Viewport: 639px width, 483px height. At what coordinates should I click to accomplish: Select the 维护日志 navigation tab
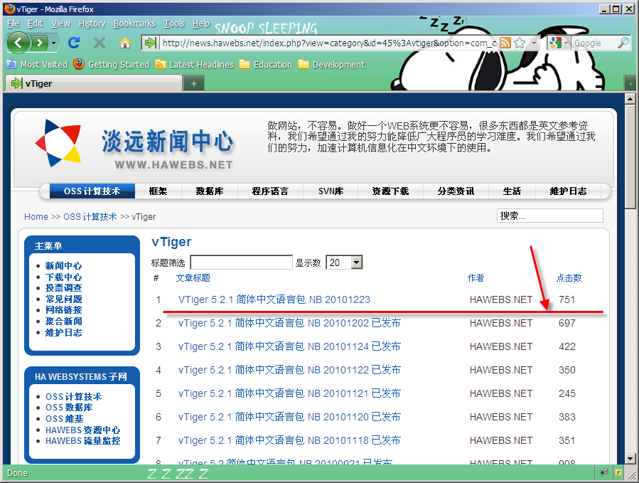pyautogui.click(x=568, y=191)
